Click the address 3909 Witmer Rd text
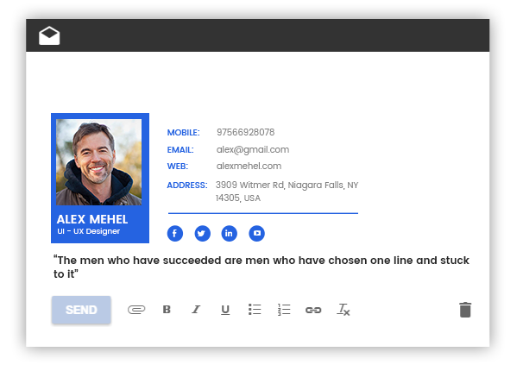The image size is (523, 371). point(287,192)
